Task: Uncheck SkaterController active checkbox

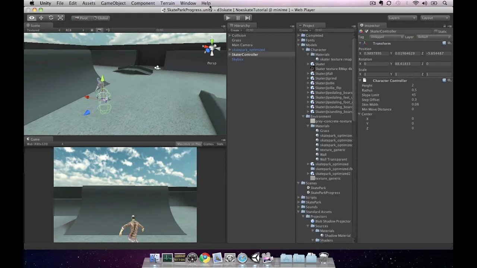Action: coord(366,31)
